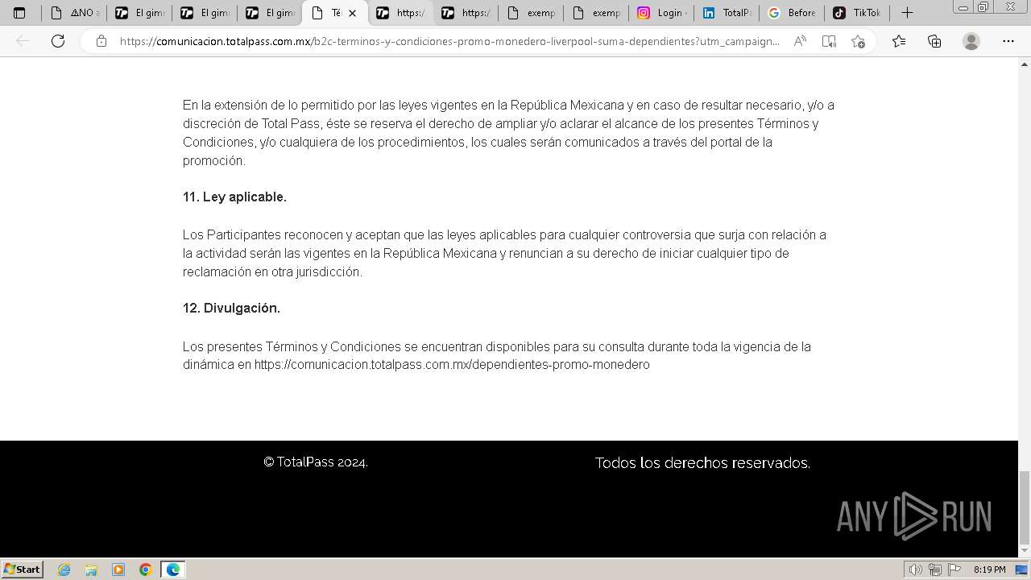The height and width of the screenshot is (580, 1031).
Task: Open the browser profile avatar
Action: click(971, 41)
